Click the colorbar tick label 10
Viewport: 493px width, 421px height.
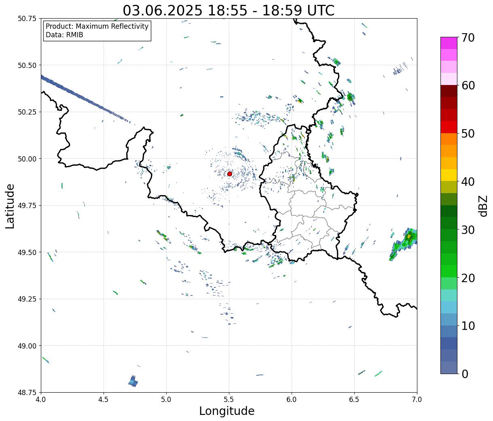(468, 325)
